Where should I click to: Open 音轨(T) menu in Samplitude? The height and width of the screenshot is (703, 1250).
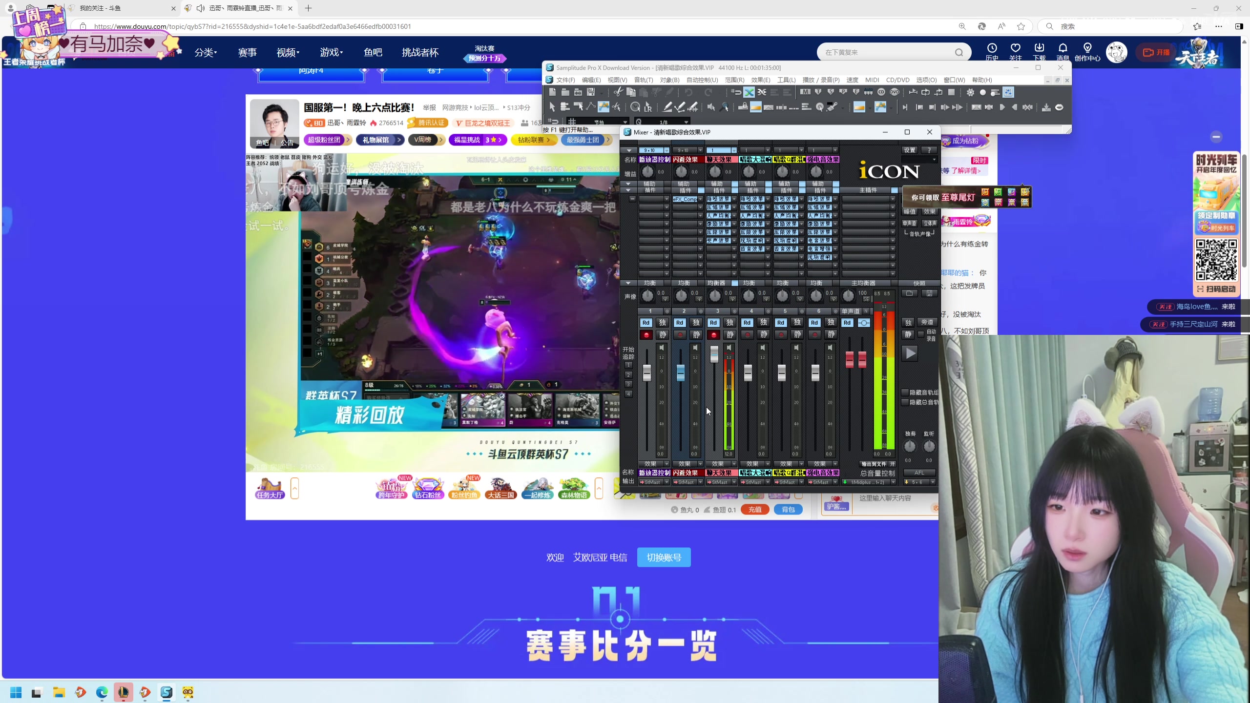tap(644, 80)
